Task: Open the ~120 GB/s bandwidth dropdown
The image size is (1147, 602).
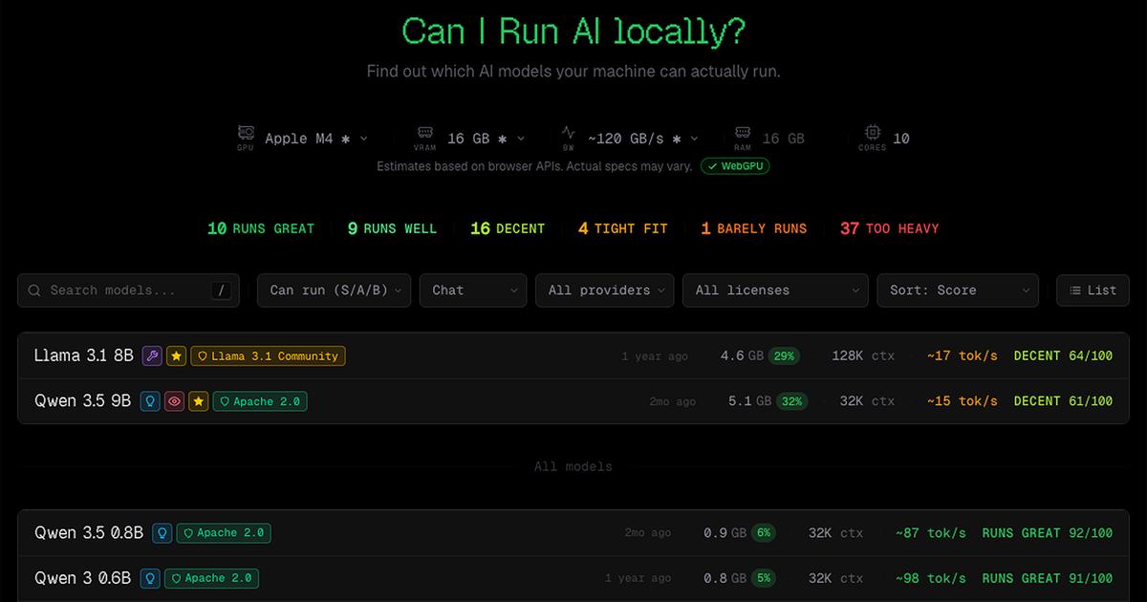Action: [x=642, y=139]
